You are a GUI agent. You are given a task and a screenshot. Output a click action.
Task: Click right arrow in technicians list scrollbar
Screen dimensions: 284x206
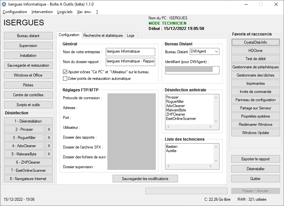pyautogui.click(x=211, y=166)
